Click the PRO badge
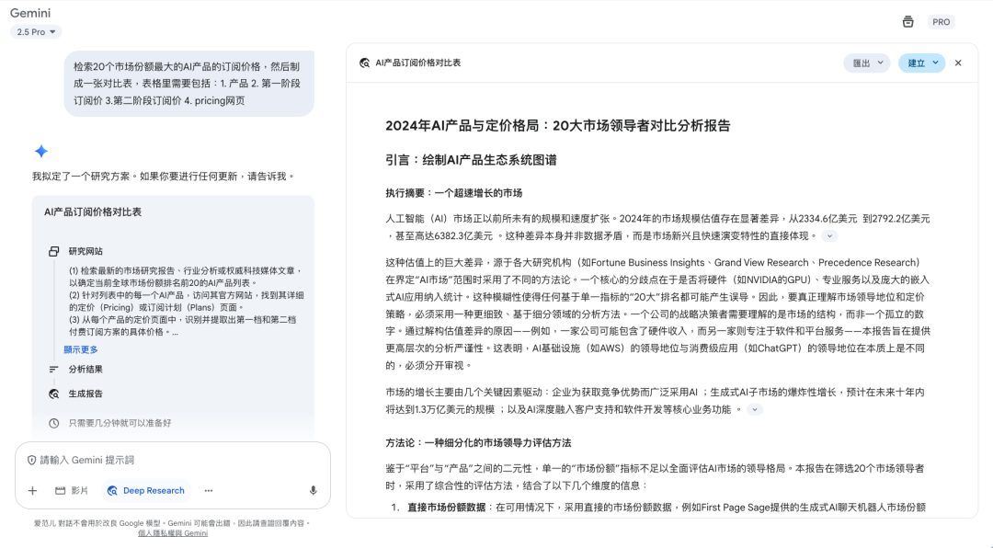This screenshot has width=993, height=548. click(x=941, y=21)
